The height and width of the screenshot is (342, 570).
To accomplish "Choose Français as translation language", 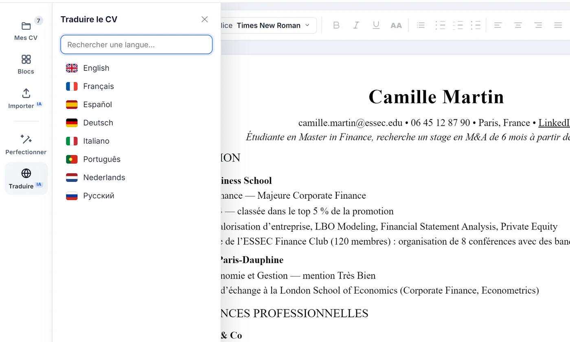I will coord(136,86).
